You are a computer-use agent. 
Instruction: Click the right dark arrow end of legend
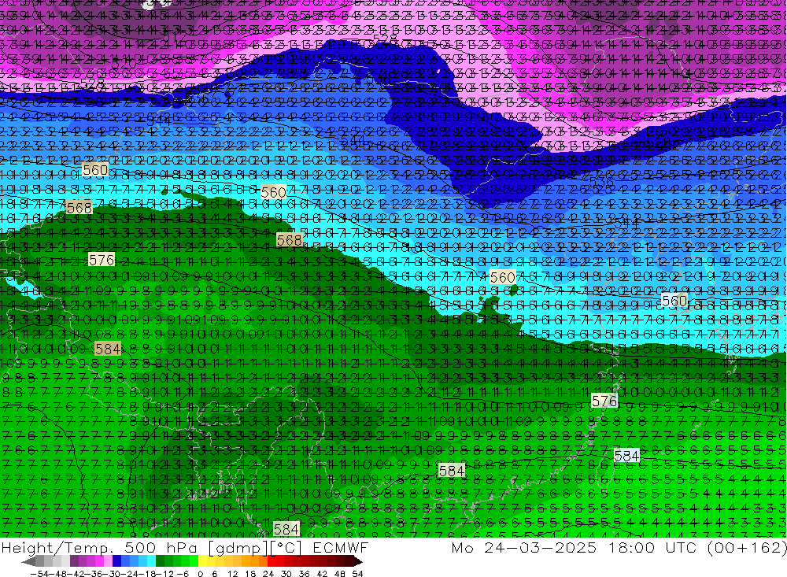[x=357, y=562]
